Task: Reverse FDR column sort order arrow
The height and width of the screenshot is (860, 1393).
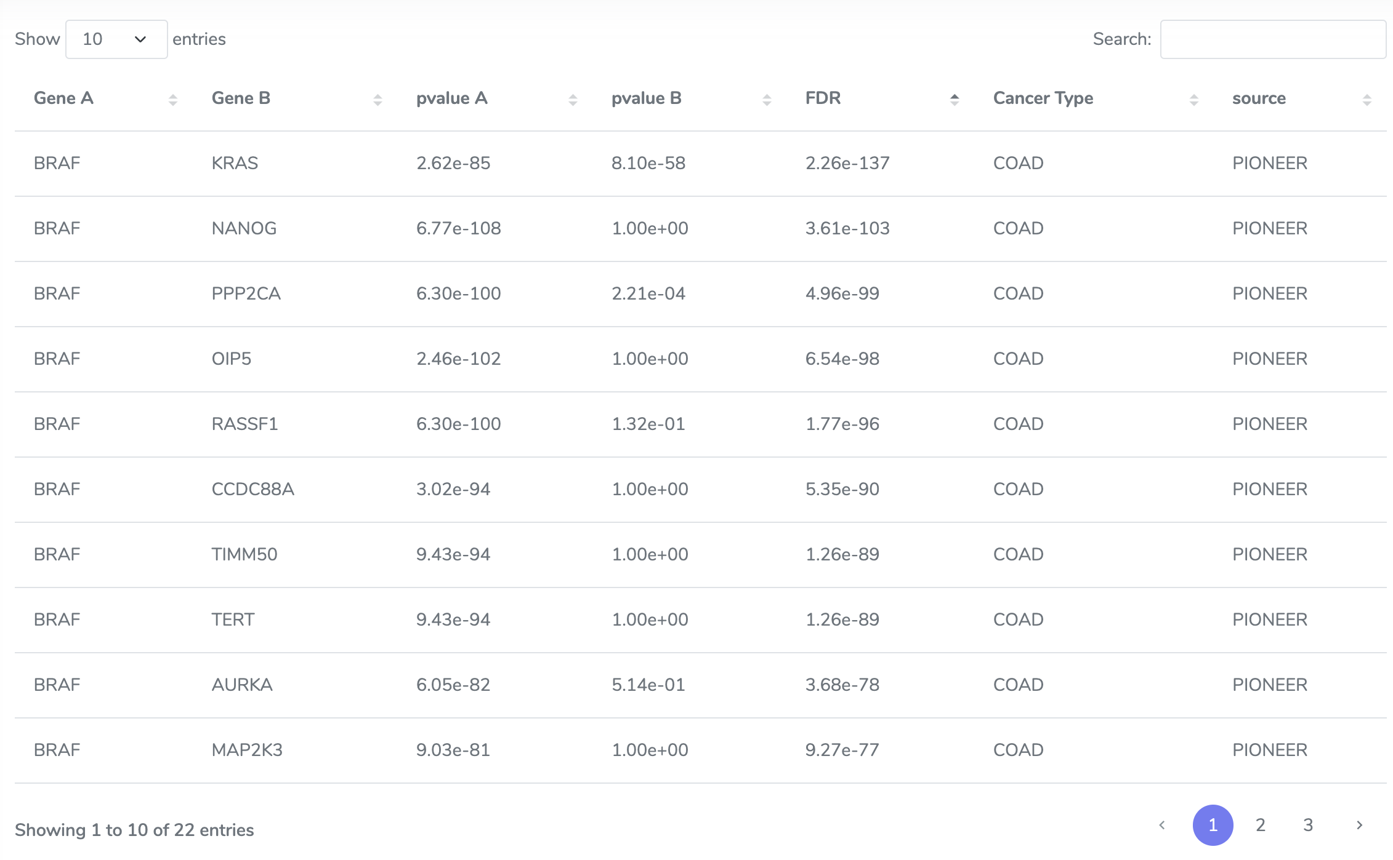Action: [955, 100]
